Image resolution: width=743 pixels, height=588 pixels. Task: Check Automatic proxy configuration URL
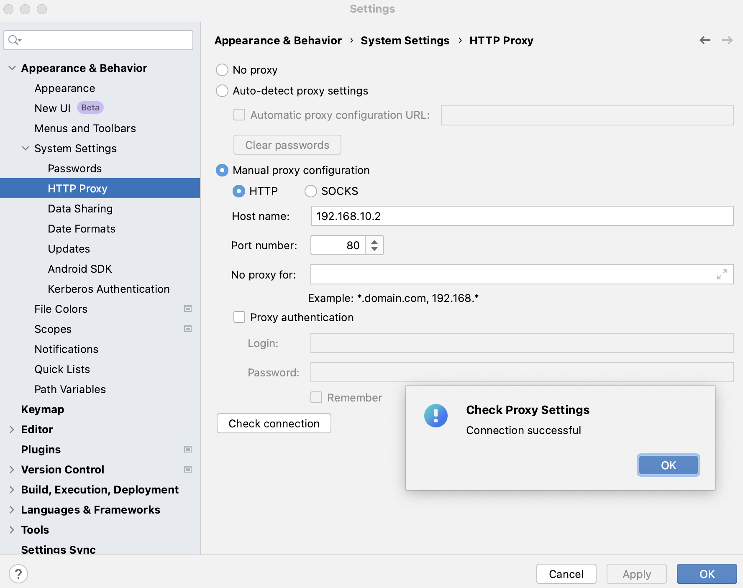[x=239, y=115]
